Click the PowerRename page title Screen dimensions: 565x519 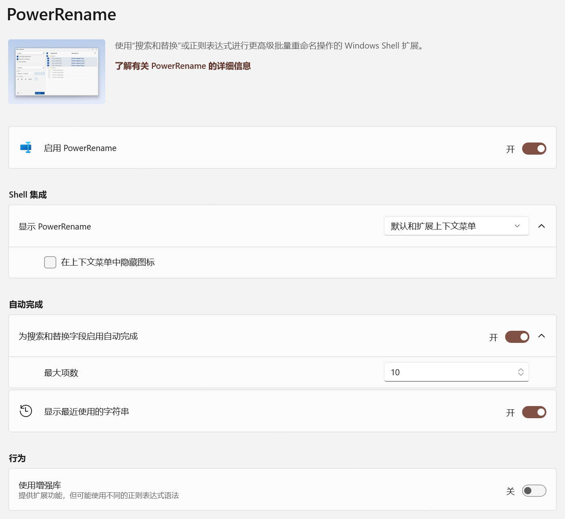62,15
